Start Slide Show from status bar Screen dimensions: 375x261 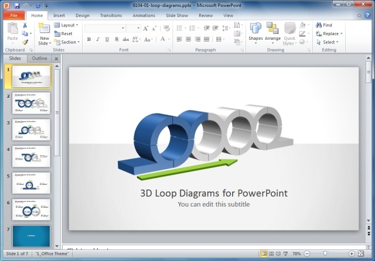(285, 253)
